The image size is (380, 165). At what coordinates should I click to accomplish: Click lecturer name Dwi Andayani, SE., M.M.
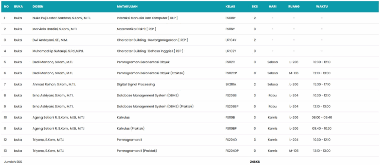50,40
